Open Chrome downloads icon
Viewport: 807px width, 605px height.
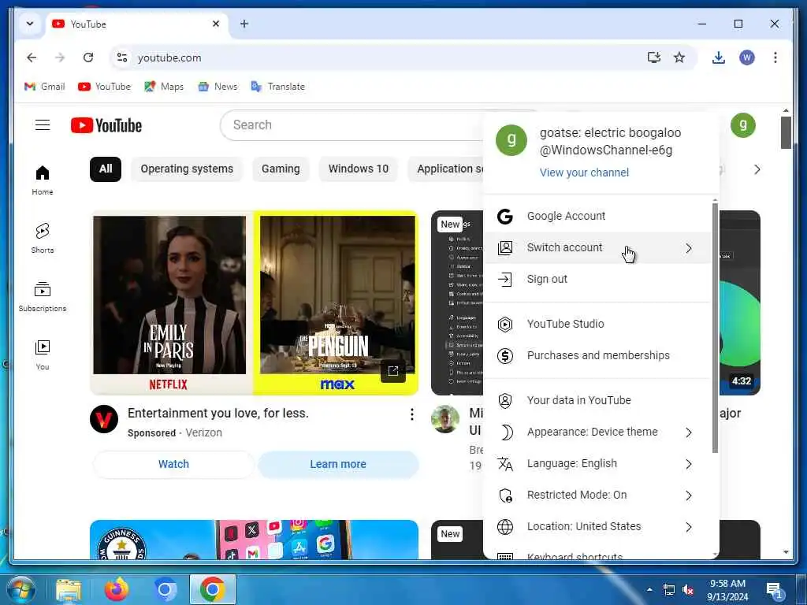pyautogui.click(x=719, y=58)
